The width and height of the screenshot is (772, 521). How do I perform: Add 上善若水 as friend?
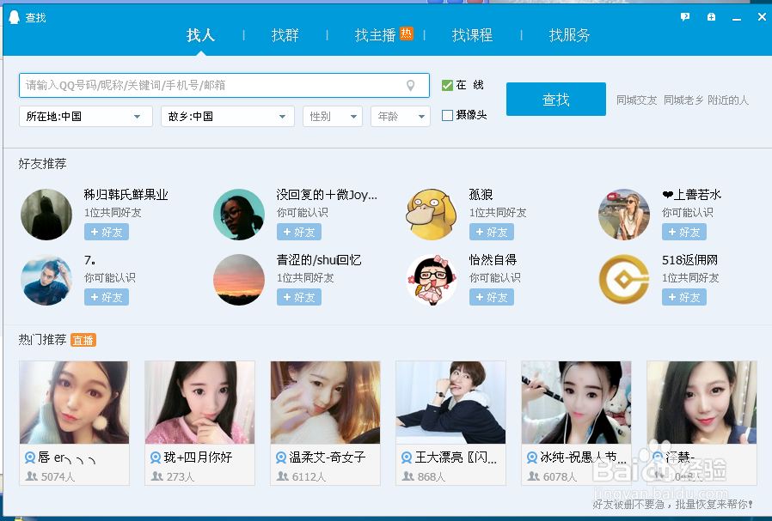pyautogui.click(x=683, y=232)
